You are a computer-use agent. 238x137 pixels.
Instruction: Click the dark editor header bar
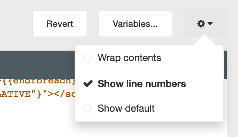[x=37, y=65]
